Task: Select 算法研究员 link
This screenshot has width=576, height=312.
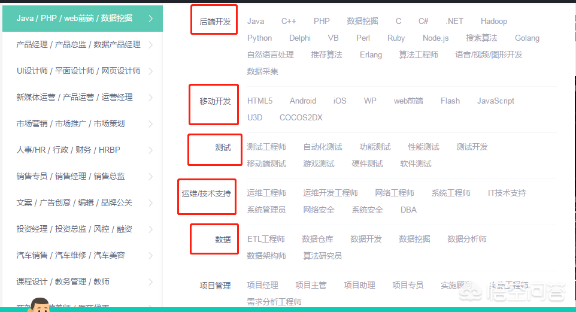Action: click(323, 256)
